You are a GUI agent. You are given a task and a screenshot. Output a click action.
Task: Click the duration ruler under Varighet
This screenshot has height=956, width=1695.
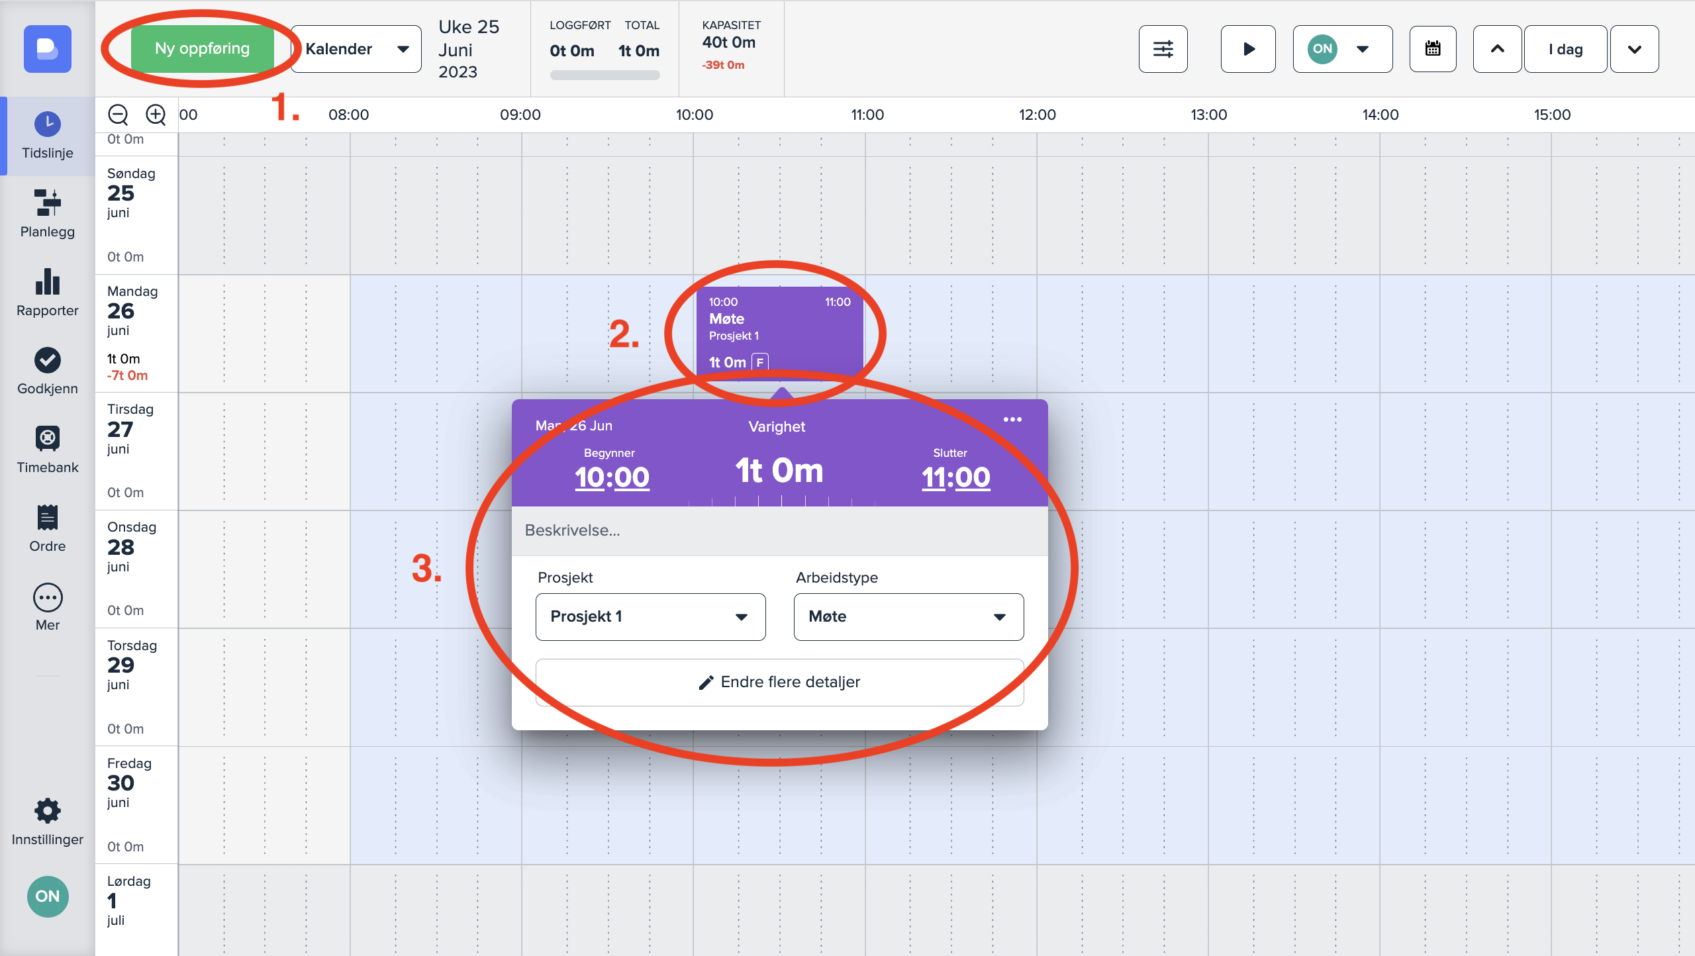click(781, 501)
